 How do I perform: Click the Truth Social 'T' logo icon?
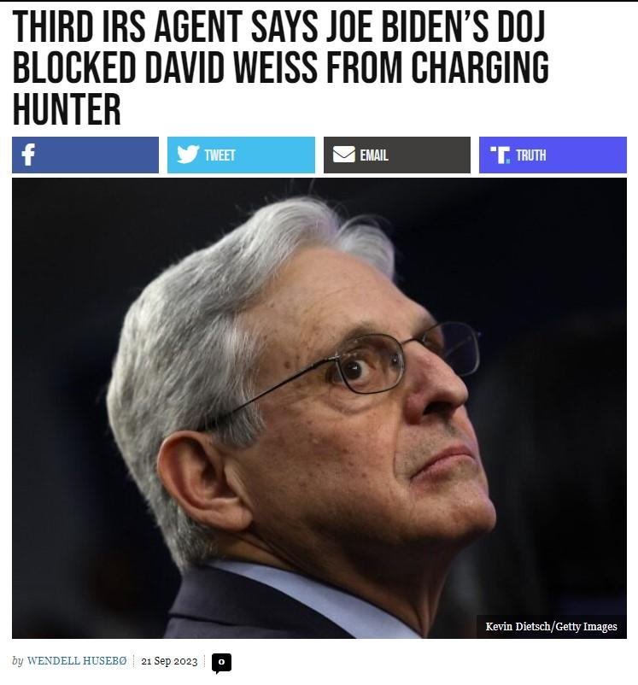click(x=500, y=155)
